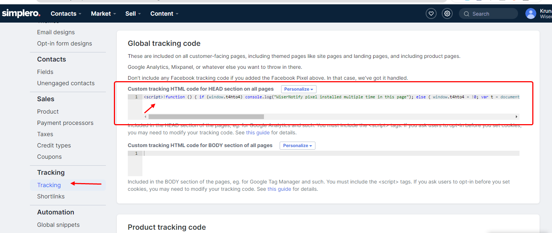552x233 pixels.
Task: Click the left arrow of code scrollbar
Action: tap(145, 117)
